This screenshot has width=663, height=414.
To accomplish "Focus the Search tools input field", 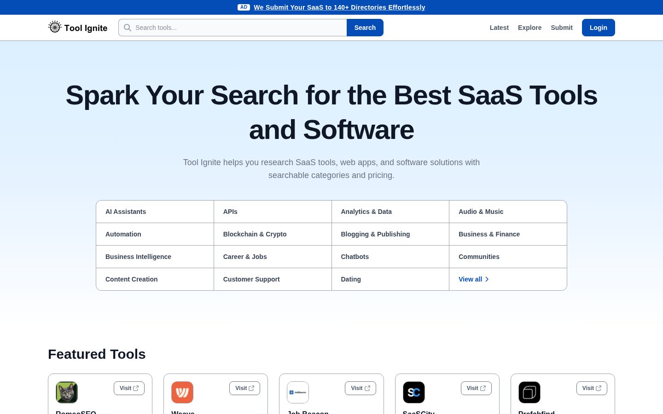I will (x=233, y=28).
